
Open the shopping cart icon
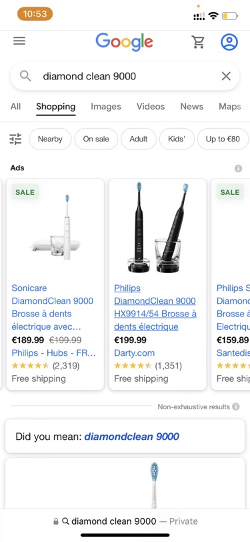point(198,42)
